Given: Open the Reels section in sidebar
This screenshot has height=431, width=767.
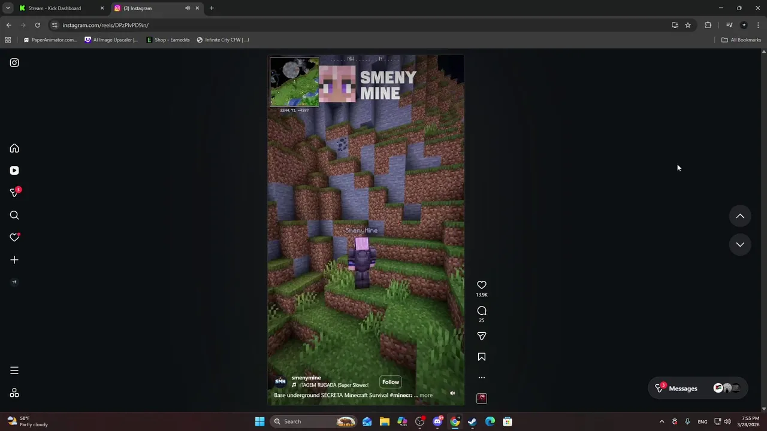Looking at the screenshot, I should (x=14, y=171).
